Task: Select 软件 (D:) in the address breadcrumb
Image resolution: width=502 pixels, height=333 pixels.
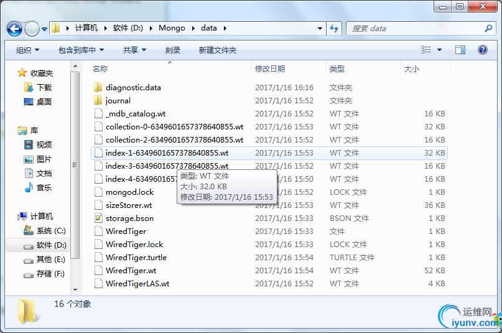Action: pos(128,28)
